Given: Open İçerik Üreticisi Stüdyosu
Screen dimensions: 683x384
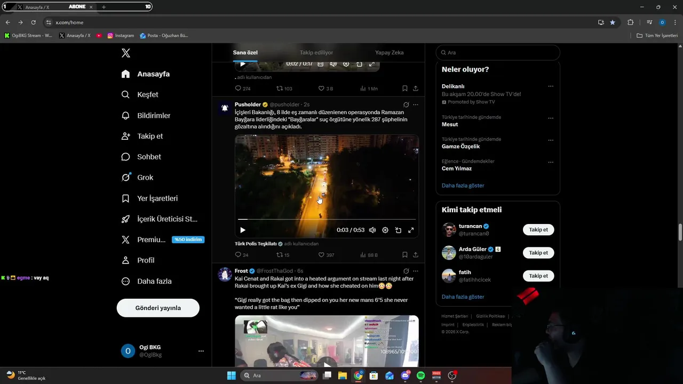Looking at the screenshot, I should [x=160, y=219].
